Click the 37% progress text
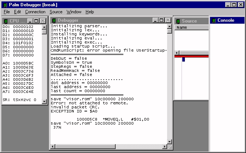This screenshot has height=153, width=246. (x=57, y=128)
